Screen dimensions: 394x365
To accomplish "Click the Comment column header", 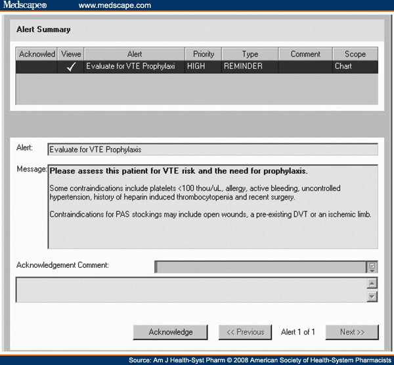I will pyautogui.click(x=305, y=54).
